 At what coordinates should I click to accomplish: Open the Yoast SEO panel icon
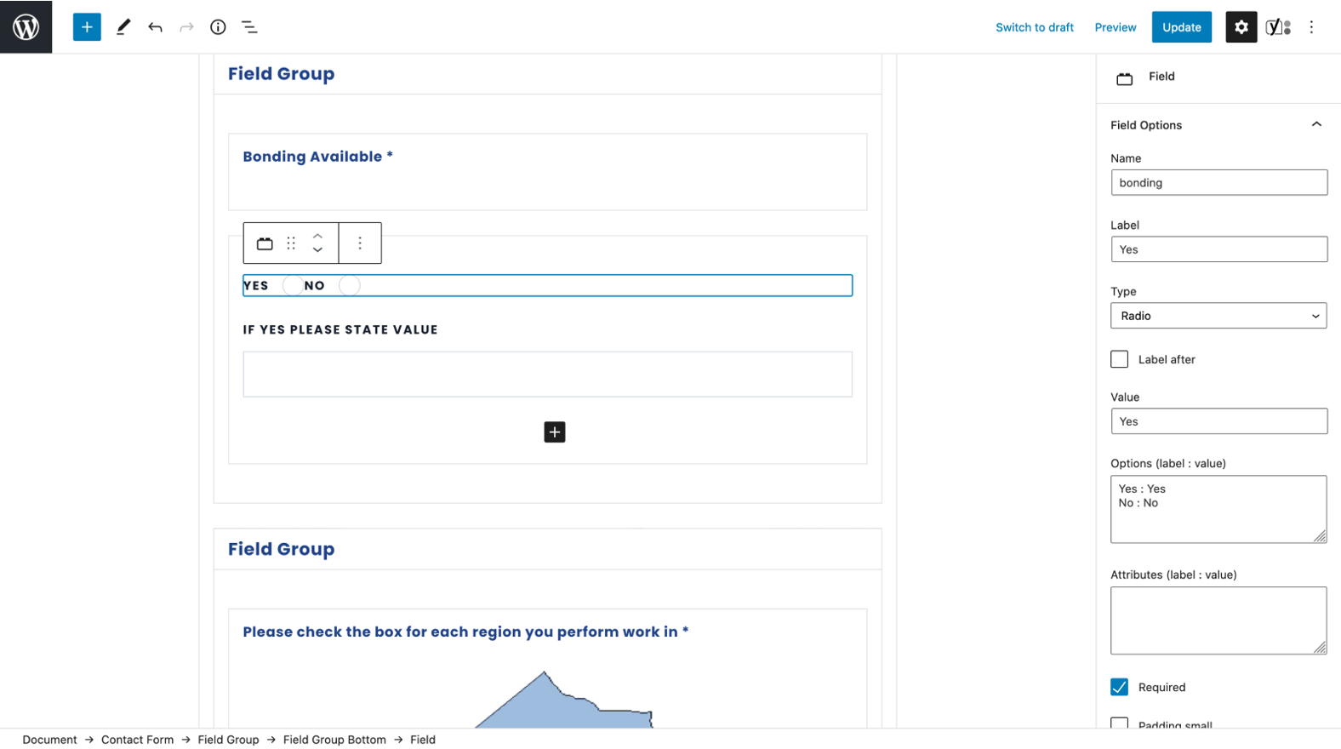pyautogui.click(x=1277, y=27)
